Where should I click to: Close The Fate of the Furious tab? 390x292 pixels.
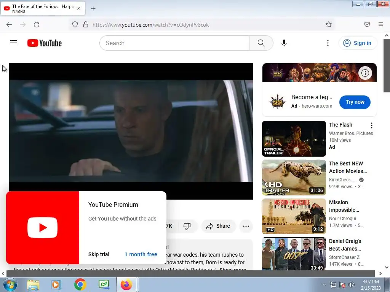tap(79, 8)
